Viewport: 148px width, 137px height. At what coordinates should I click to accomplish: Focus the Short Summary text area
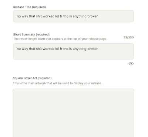point(73,51)
